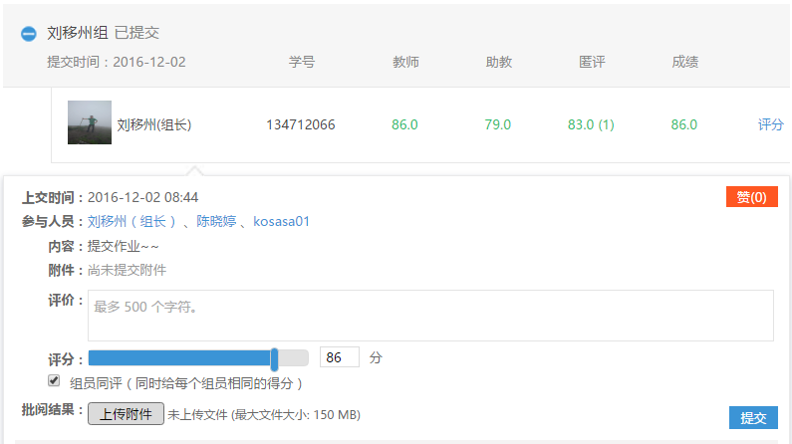The width and height of the screenshot is (792, 444).
Task: Click the 学号 column header
Action: 302,62
